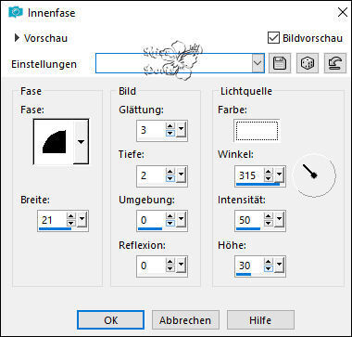
Task: Click the Winkel light angle dial
Action: tap(314, 175)
